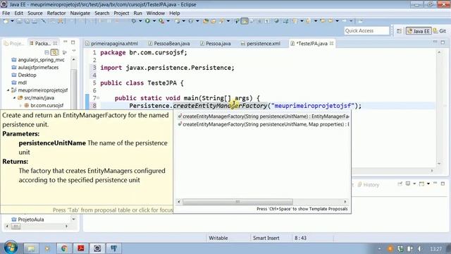Image resolution: width=451 pixels, height=254 pixels.
Task: Open the New file dropdown arrow
Action: (x=13, y=21)
